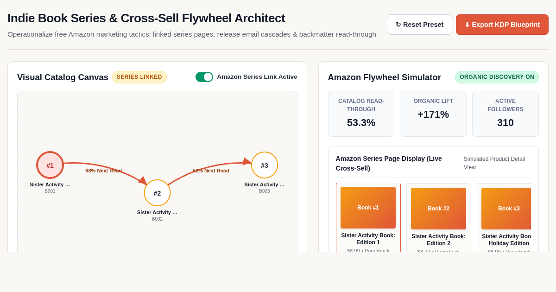
Task: Click the Simulated Product Detail View text
Action: (494, 163)
